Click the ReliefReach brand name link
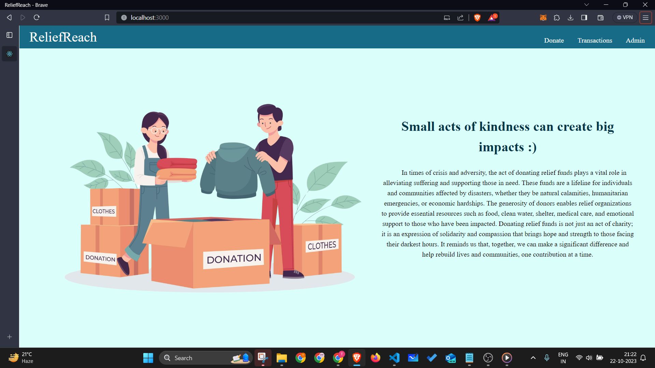This screenshot has height=368, width=655. coord(63,37)
